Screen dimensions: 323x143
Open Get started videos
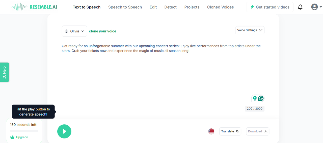(x=270, y=7)
